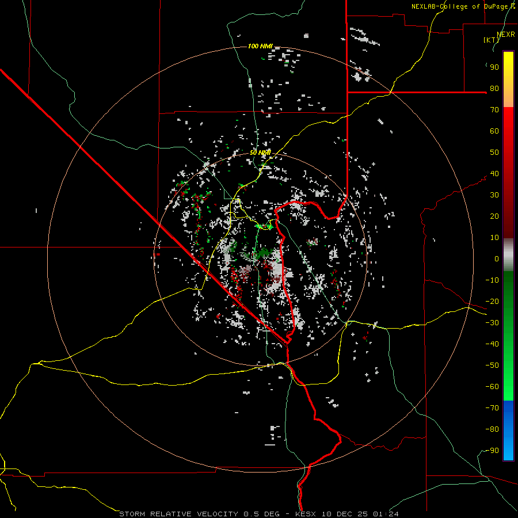518x518 pixels.
Task: Click the "0.5 DEG" elevation angle text
Action: click(x=261, y=514)
